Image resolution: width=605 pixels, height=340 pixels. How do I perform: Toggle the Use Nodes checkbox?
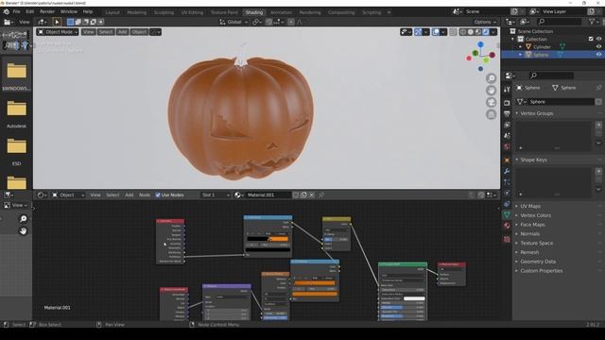click(x=158, y=195)
